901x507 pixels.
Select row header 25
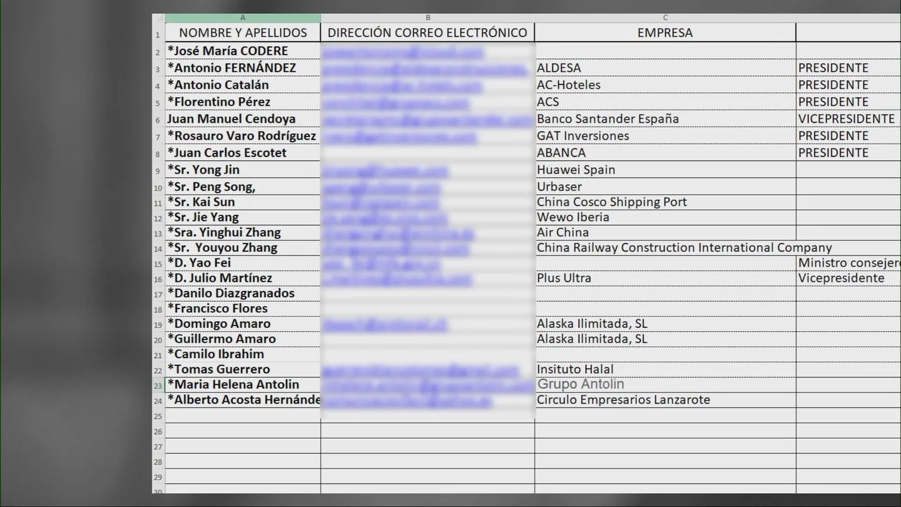click(158, 416)
